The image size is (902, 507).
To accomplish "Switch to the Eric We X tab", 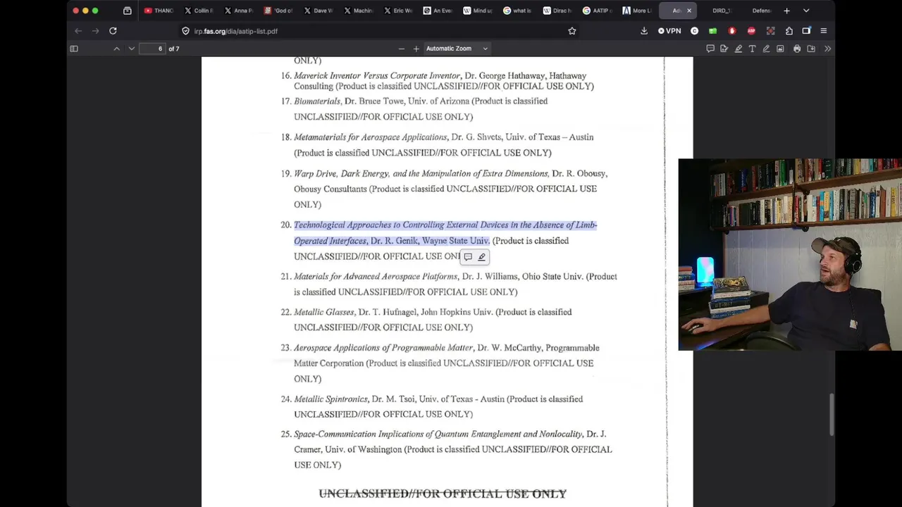I will [x=399, y=11].
